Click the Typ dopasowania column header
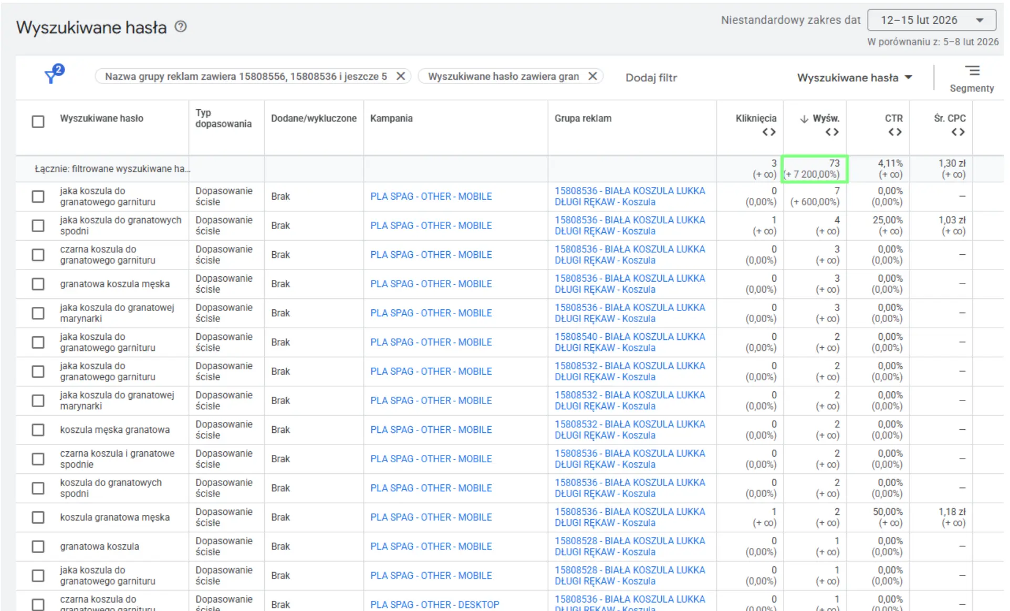Screen dimensions: 1010x611 click(223, 119)
